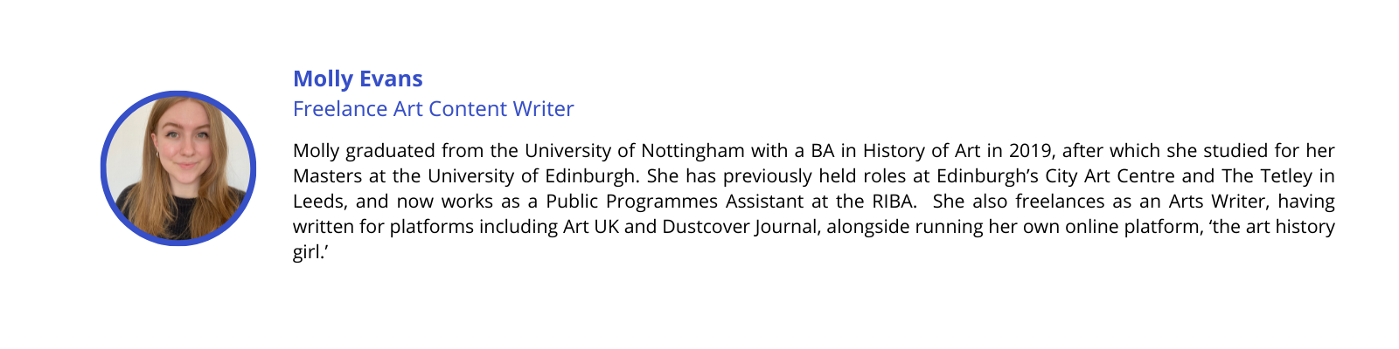This screenshot has width=1399, height=349.
Task: Click the word Molly starting the paragraph
Action: tap(316, 151)
